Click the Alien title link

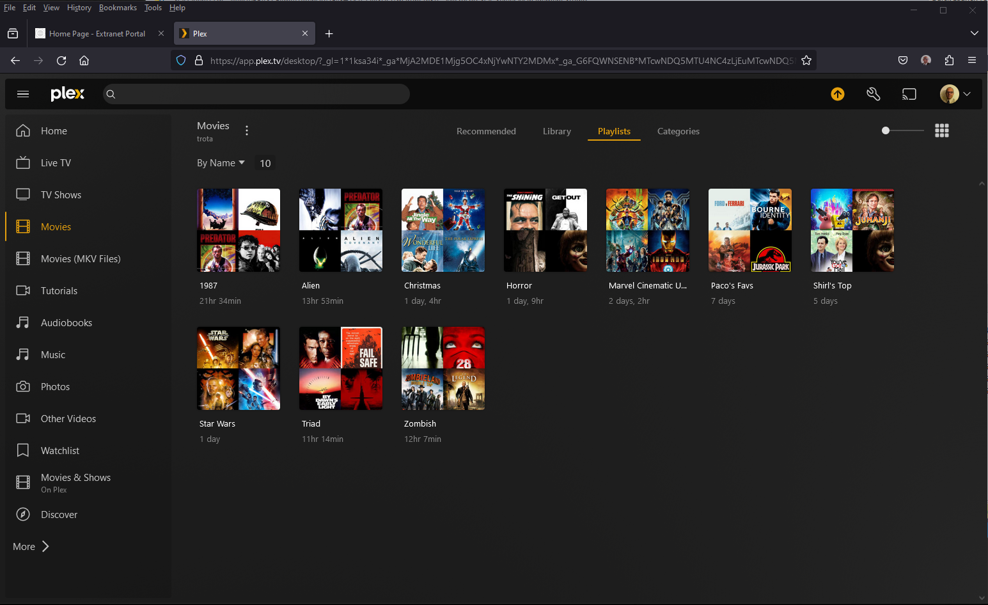(x=311, y=286)
